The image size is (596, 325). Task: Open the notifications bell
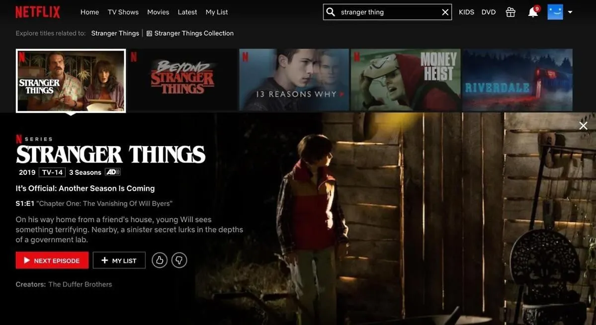click(533, 12)
